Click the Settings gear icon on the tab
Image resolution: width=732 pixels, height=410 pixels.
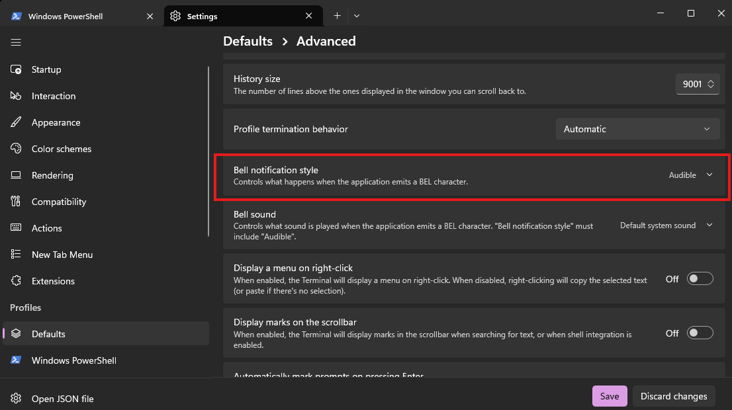175,17
